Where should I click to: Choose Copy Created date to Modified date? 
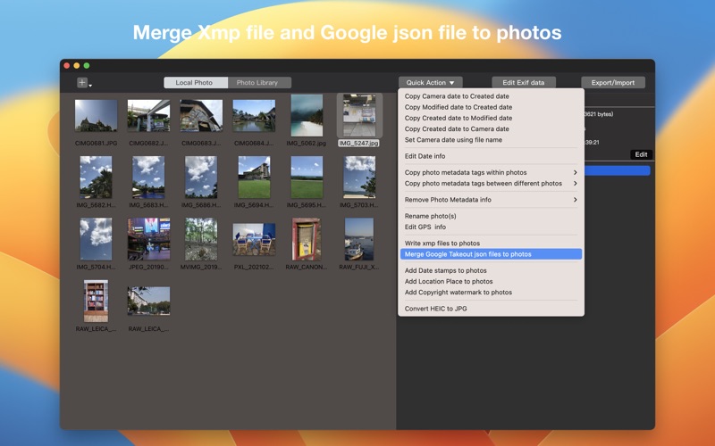coord(491,118)
